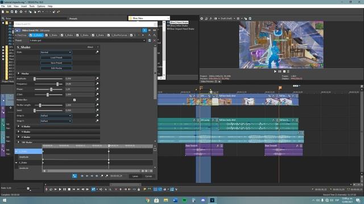Click the Frequency slider handle
Screen dimensions: 364x204
57,84
